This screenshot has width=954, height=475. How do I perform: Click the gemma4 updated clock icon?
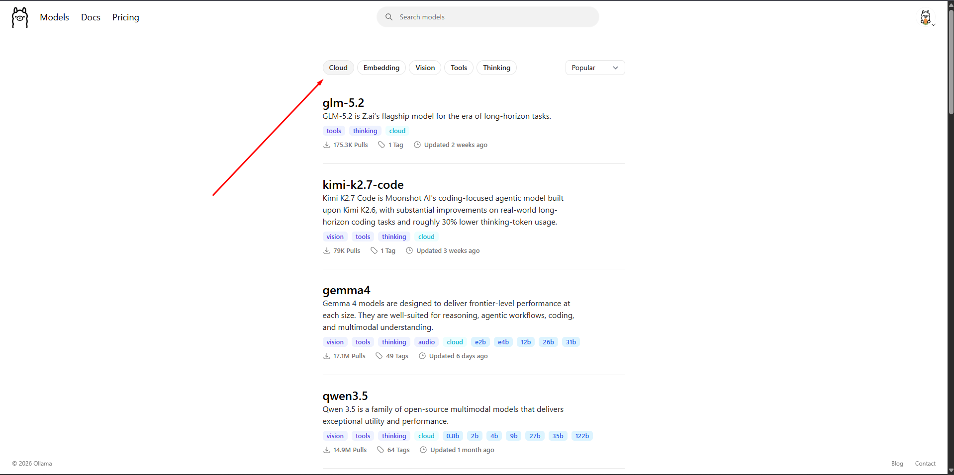[x=422, y=356]
